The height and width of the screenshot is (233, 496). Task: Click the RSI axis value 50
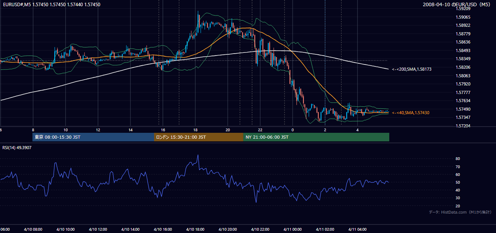click(x=458, y=182)
